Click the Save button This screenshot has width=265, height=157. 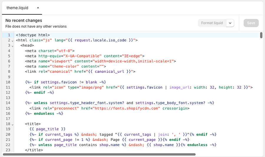[251, 23]
